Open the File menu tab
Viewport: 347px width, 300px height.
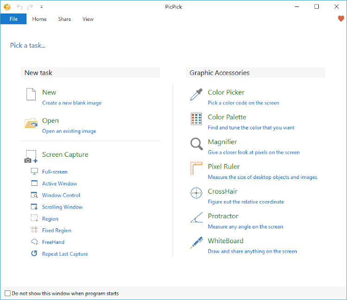click(x=13, y=19)
